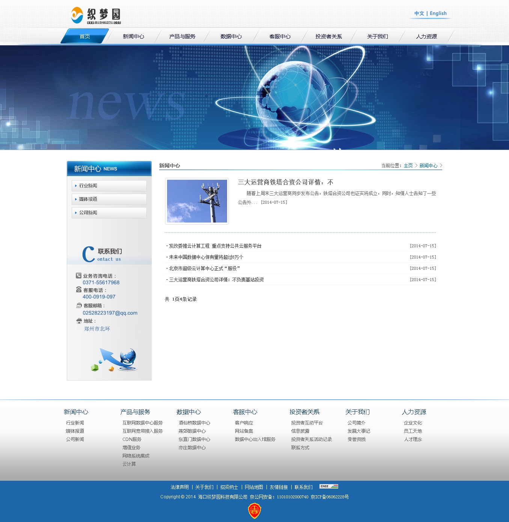The width and height of the screenshot is (509, 522).
Task: Open 增值业务 footer link
Action: [x=131, y=448]
